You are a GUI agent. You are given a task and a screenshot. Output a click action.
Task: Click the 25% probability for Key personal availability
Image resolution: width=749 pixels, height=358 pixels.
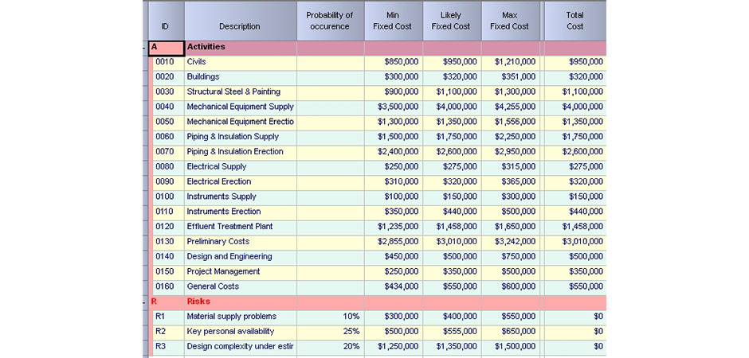pos(330,332)
